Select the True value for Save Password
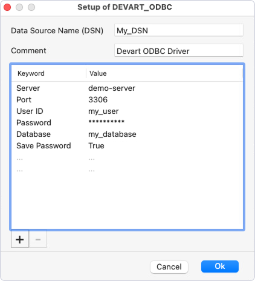The height and width of the screenshot is (281, 255). tap(96, 146)
